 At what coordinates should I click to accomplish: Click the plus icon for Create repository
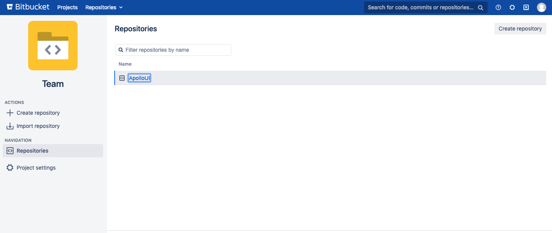(x=10, y=113)
